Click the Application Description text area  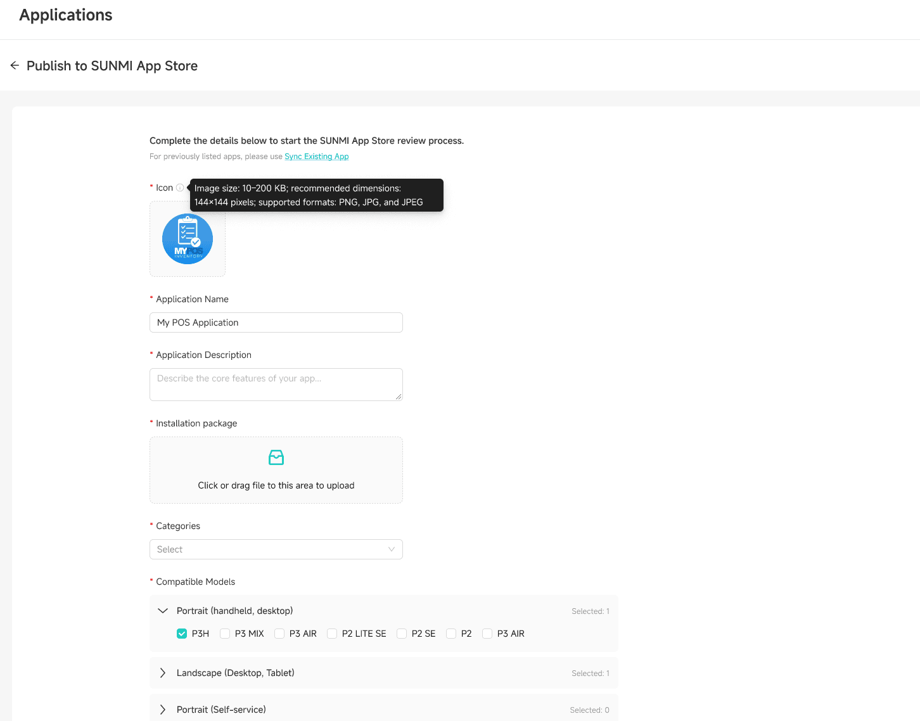pyautogui.click(x=276, y=385)
